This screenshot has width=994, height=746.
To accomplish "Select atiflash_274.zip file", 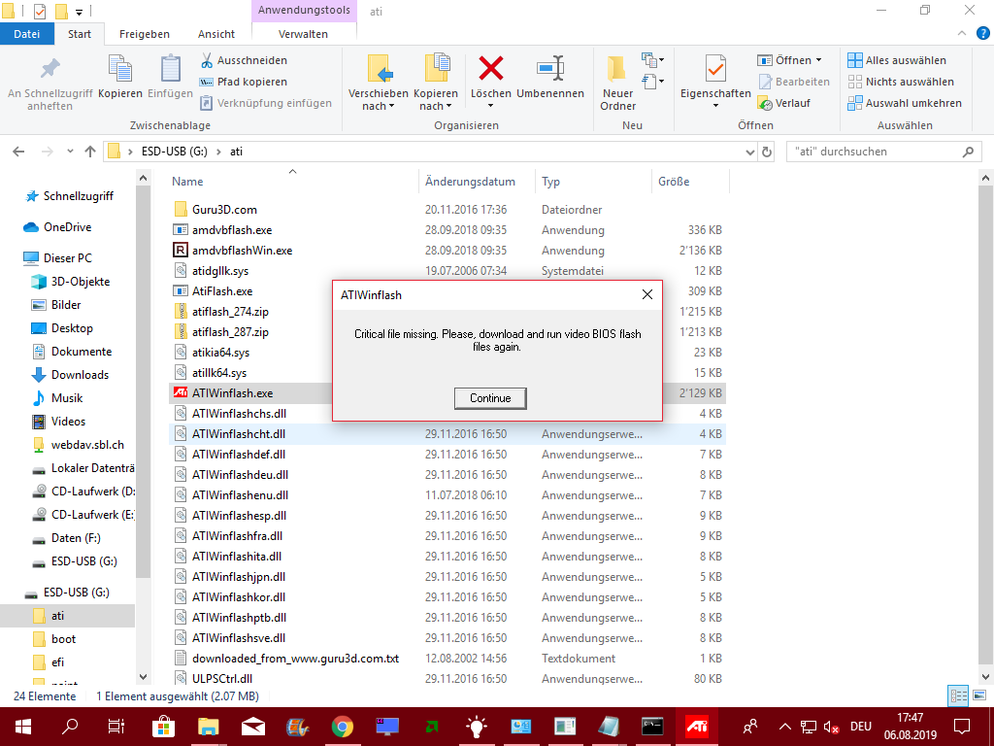I will pos(230,312).
